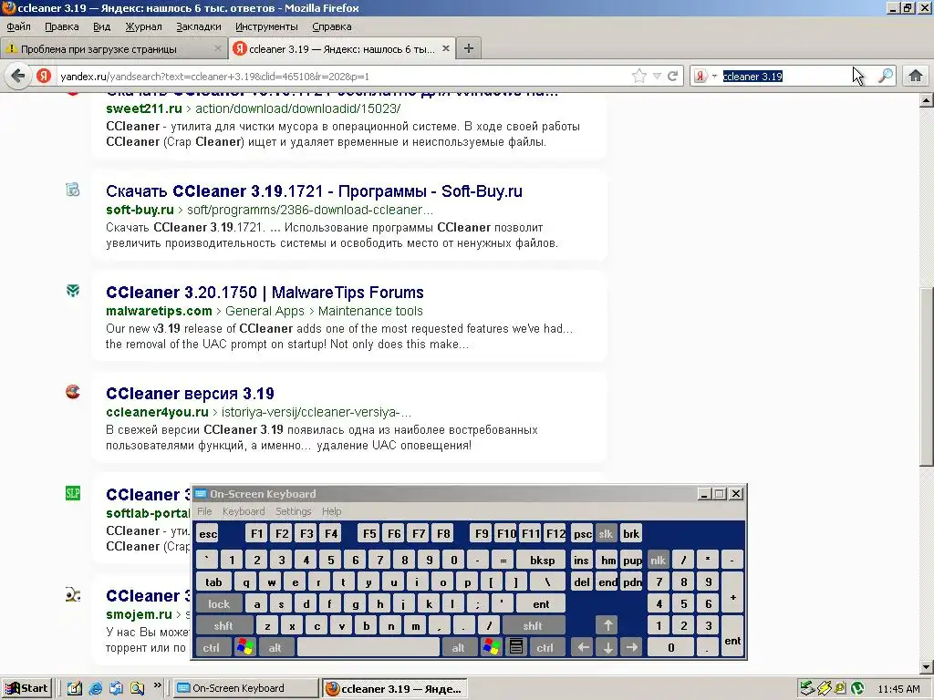Click the left arrow key on keyboard
The width and height of the screenshot is (934, 700).
583,648
